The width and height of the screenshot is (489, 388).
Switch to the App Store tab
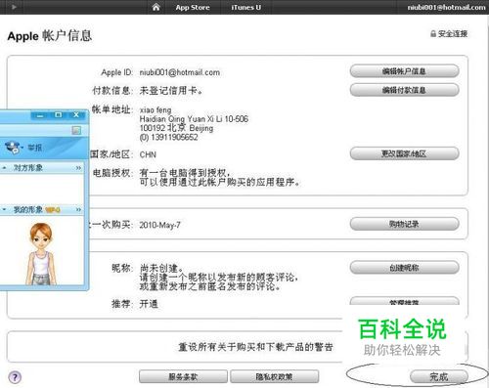(193, 7)
